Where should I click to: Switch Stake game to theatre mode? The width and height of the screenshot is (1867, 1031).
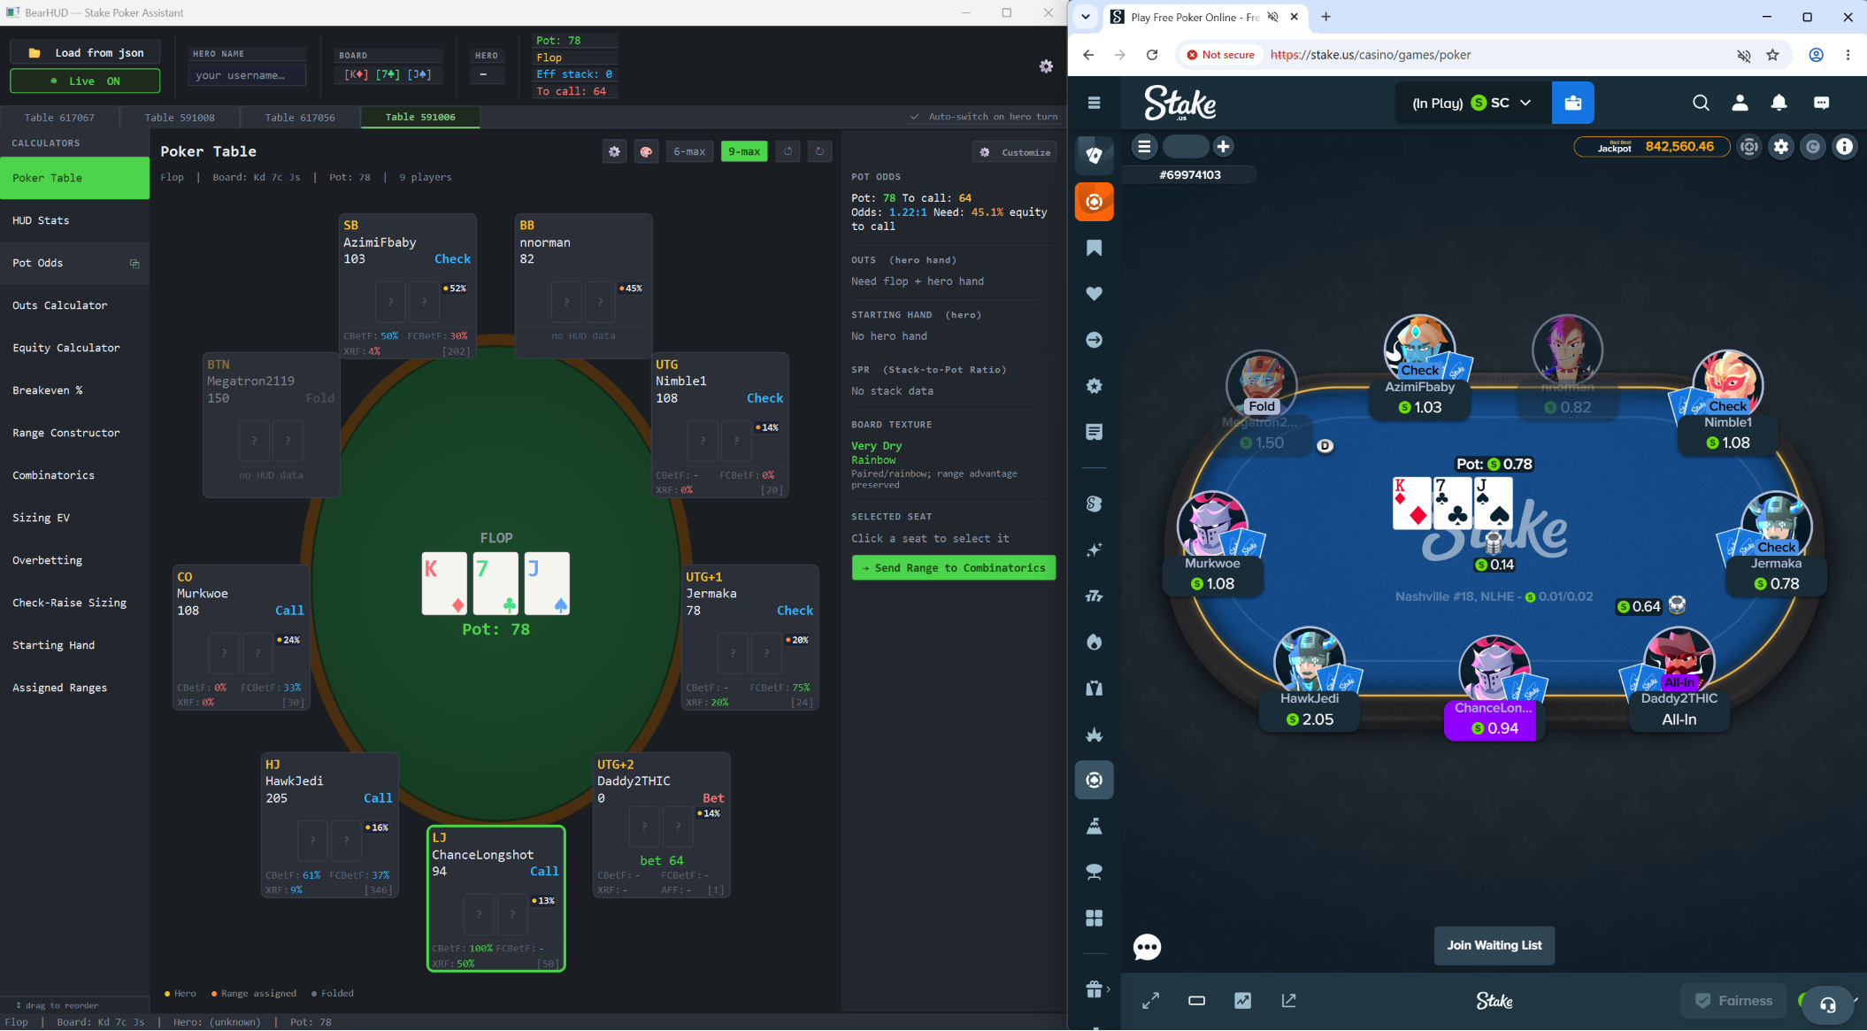click(x=1196, y=1000)
